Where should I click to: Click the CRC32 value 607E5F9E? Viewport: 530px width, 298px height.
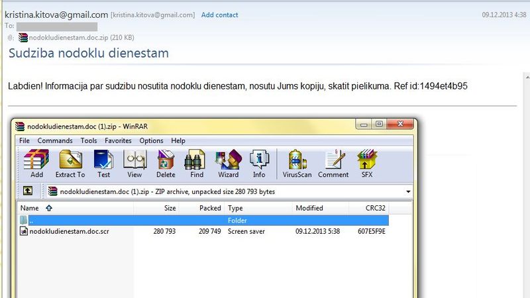372,231
